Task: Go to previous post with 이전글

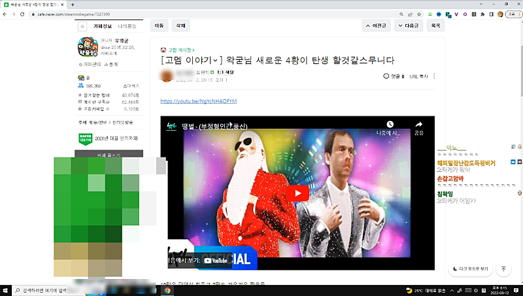Action: tap(376, 25)
